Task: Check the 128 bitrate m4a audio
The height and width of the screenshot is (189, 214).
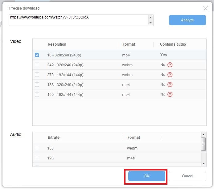Action: [37, 158]
